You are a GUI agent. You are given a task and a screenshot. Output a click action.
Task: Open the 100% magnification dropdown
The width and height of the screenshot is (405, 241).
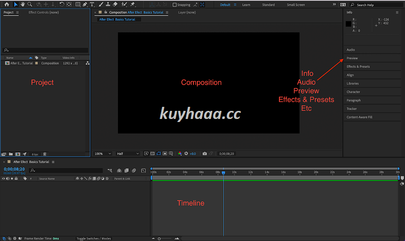(x=103, y=154)
